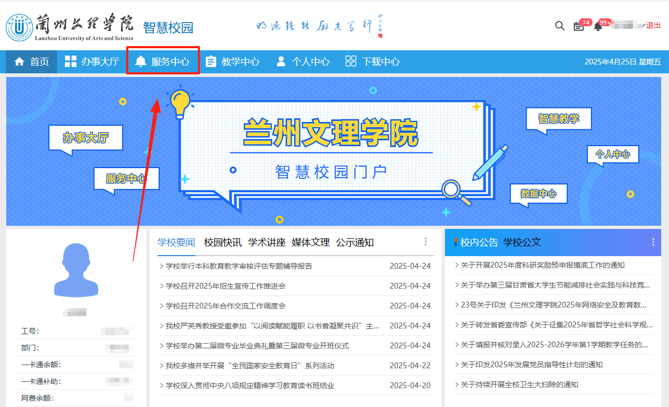This screenshot has width=669, height=407.
Task: Open notice 23号关于印发 网络安全及教育数
Action: tap(554, 305)
